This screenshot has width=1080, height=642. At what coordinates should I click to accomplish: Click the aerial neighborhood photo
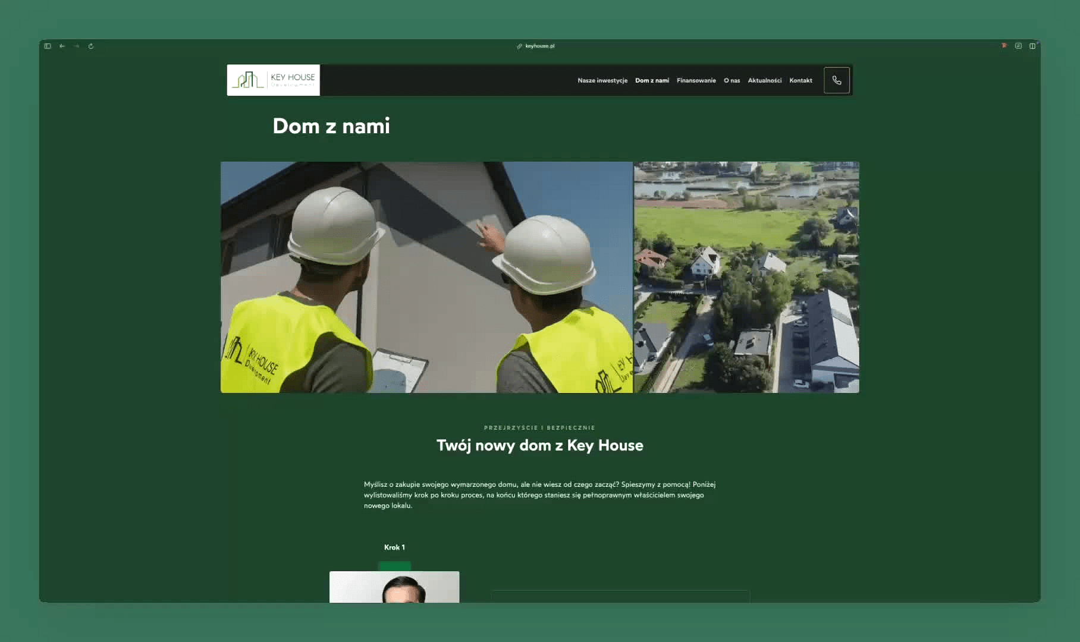click(746, 277)
